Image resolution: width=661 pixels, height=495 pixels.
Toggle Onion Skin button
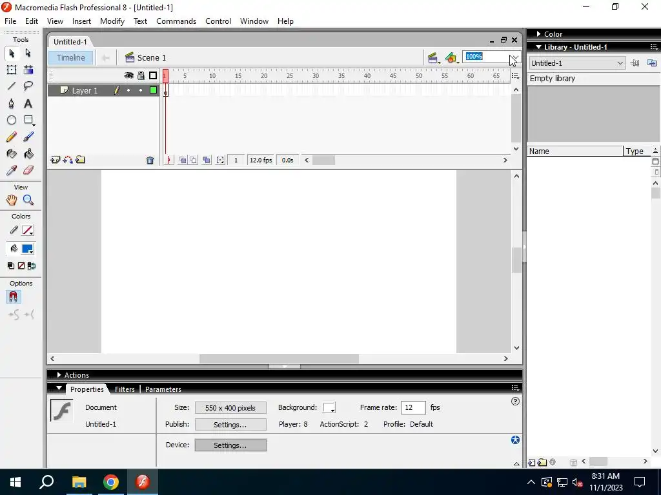[x=183, y=160]
